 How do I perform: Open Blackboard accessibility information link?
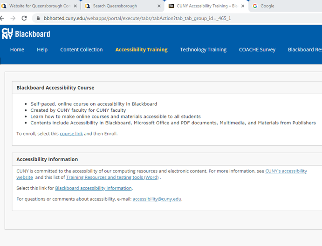coord(93,188)
